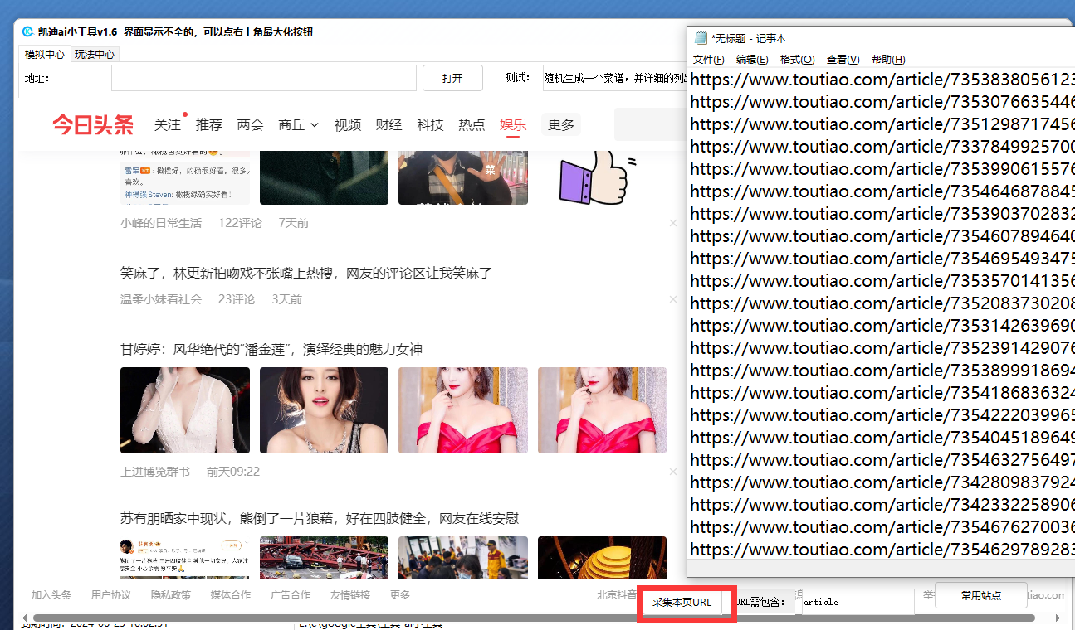
Task: Click the 23评论 comment count
Action: click(x=237, y=299)
